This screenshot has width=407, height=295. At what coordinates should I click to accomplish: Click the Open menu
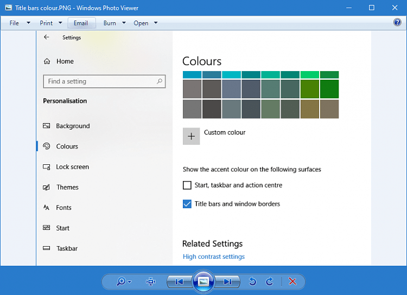(x=141, y=23)
